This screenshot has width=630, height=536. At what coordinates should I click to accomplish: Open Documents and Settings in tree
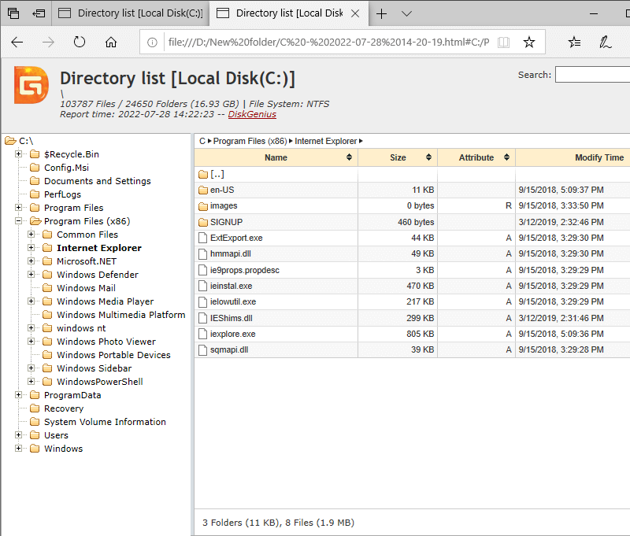click(x=97, y=181)
